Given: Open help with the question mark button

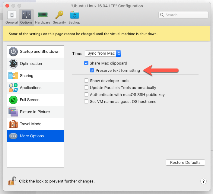Looking at the screenshot, I should [x=203, y=181].
